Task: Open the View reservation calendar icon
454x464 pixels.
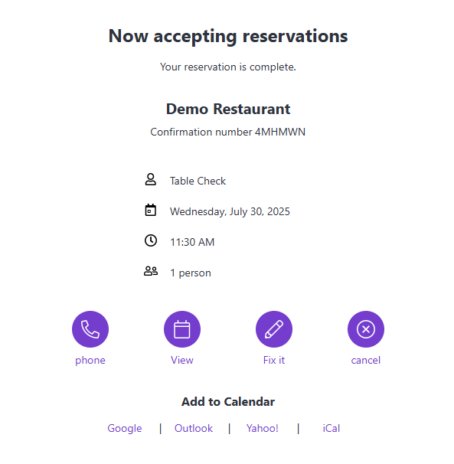Action: [182, 329]
